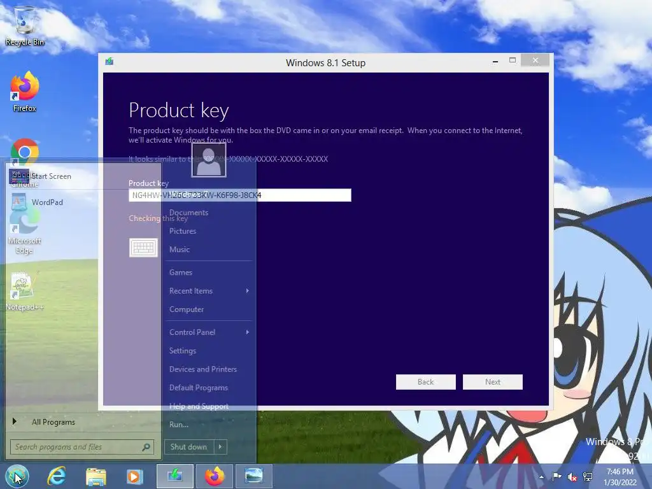Close Windows 8.1 Setup window
652x489 pixels.
point(535,60)
